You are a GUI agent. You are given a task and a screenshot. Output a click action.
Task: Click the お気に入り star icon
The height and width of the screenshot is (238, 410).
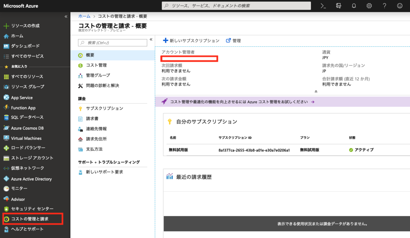6,67
